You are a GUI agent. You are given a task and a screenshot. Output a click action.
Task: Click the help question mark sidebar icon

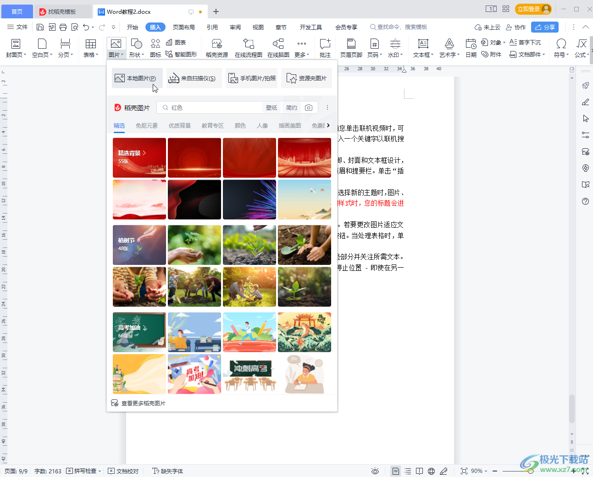click(586, 201)
